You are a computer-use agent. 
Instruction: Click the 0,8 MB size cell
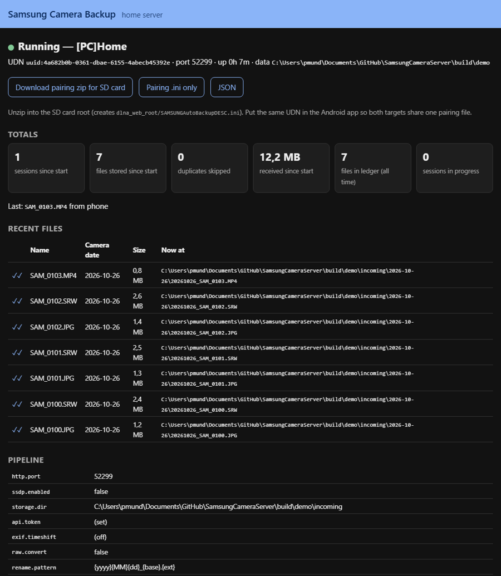click(138, 275)
